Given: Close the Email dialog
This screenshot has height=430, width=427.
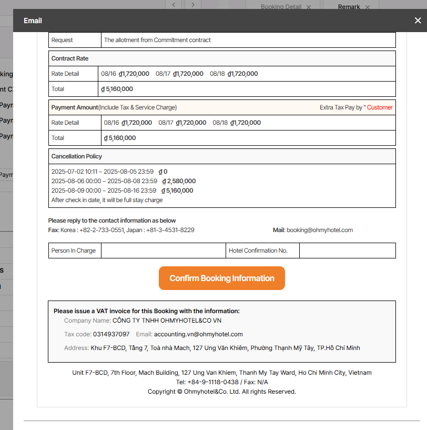Looking at the screenshot, I should pyautogui.click(x=418, y=21).
